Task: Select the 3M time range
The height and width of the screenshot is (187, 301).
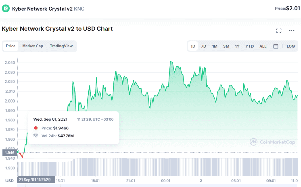Action: (x=226, y=46)
